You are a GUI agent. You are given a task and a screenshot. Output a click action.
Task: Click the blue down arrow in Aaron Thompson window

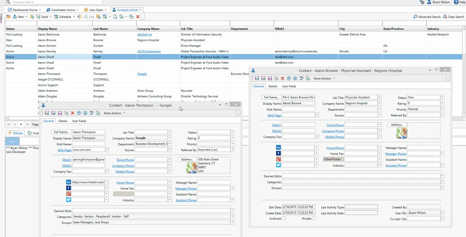click(85, 113)
